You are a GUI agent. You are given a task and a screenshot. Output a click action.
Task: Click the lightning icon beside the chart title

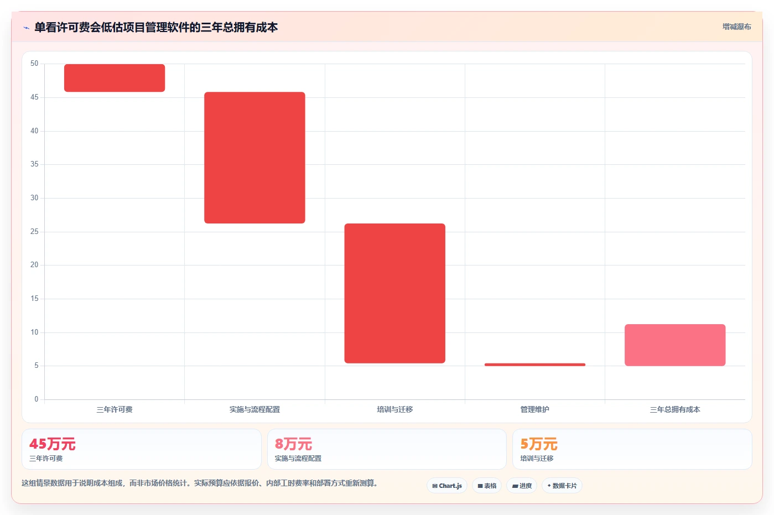[x=26, y=28]
